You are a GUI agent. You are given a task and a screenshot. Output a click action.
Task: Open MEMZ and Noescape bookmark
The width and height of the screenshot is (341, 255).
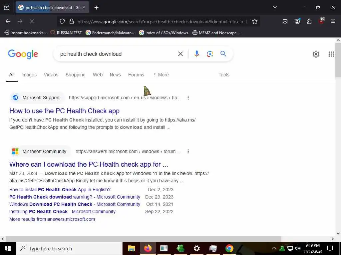[216, 33]
